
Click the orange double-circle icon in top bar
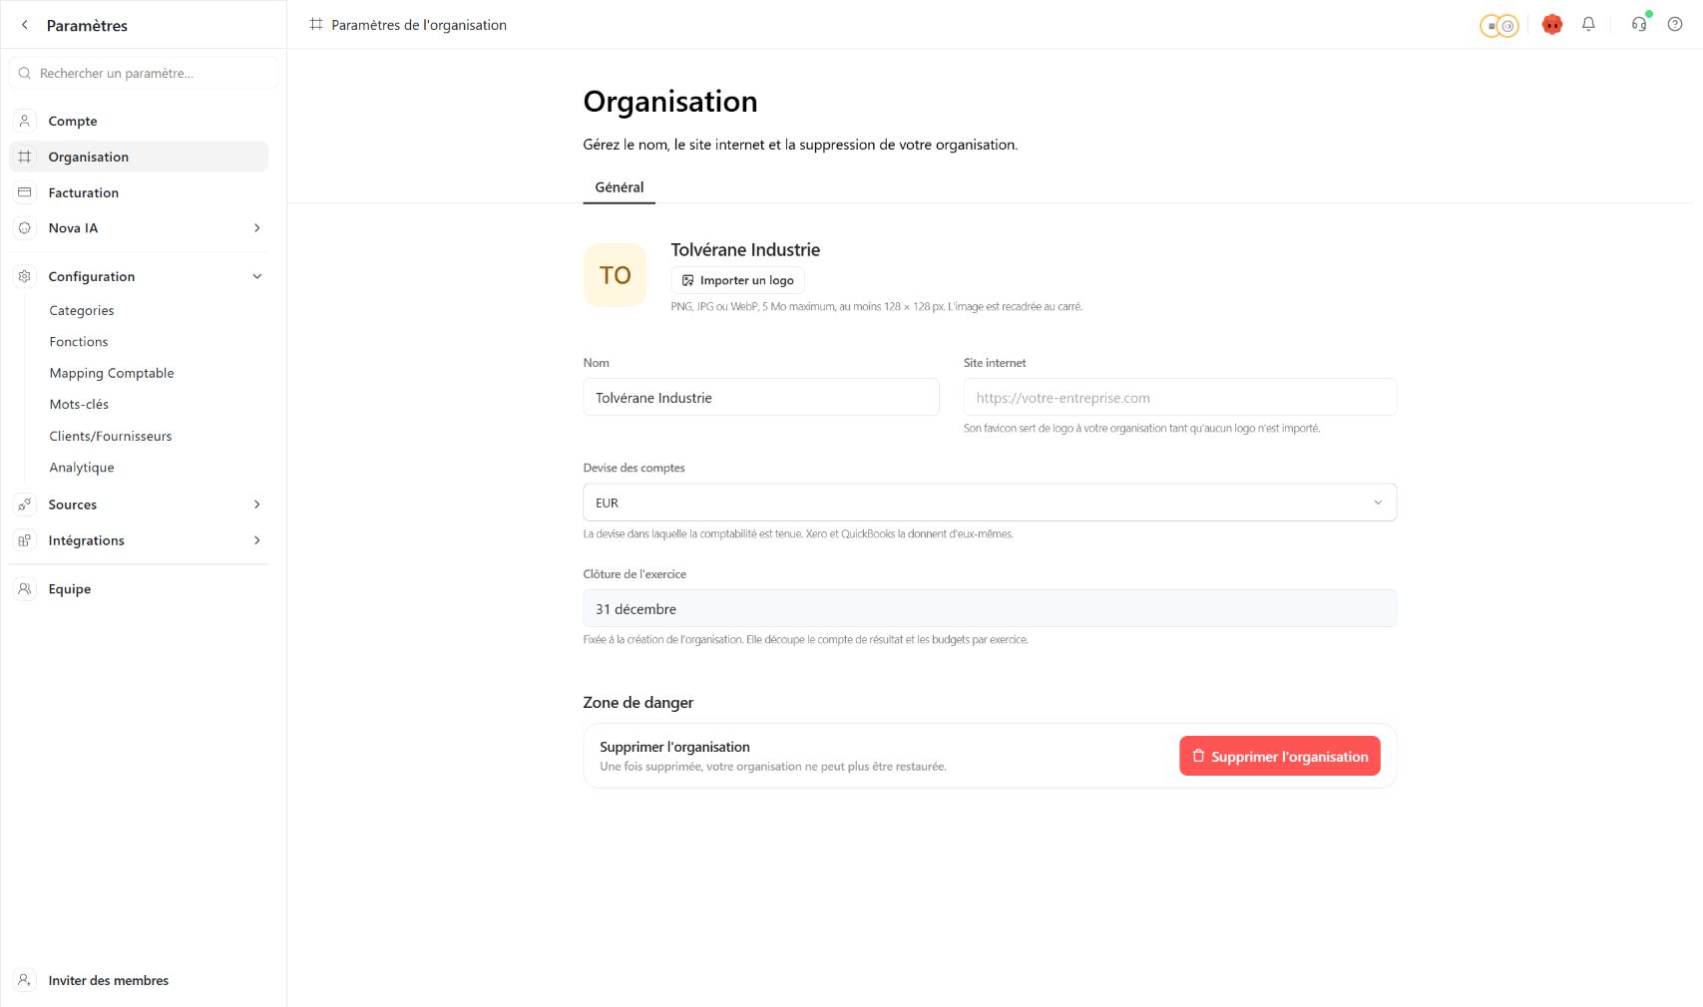click(1498, 25)
